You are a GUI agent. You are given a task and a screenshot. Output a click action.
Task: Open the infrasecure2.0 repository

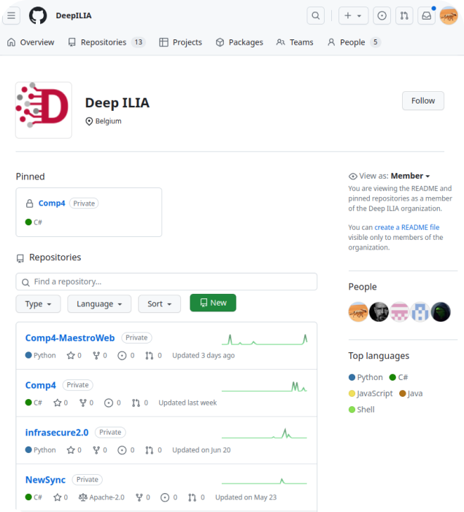coord(57,433)
